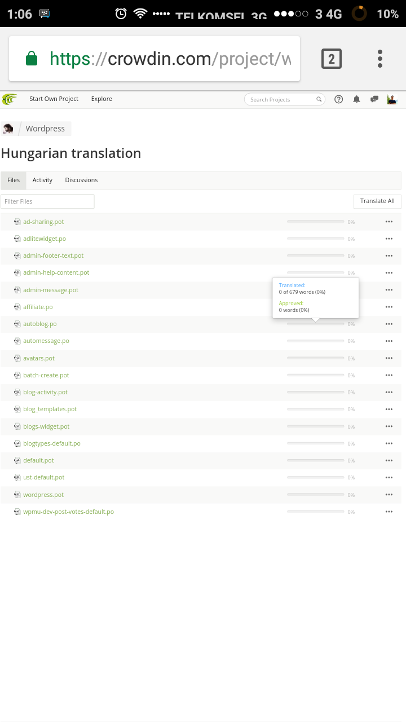The image size is (406, 722).
Task: Open the ust-default.pot file
Action: tap(43, 477)
